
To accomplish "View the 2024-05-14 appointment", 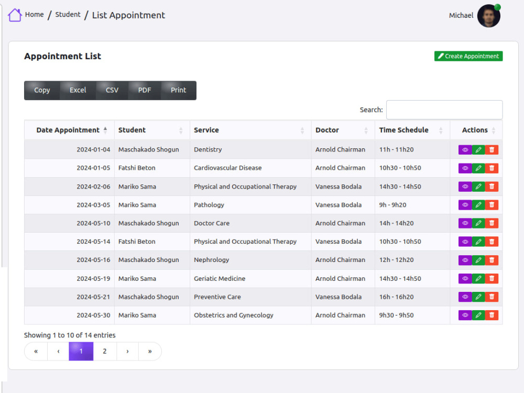I will coord(465,242).
